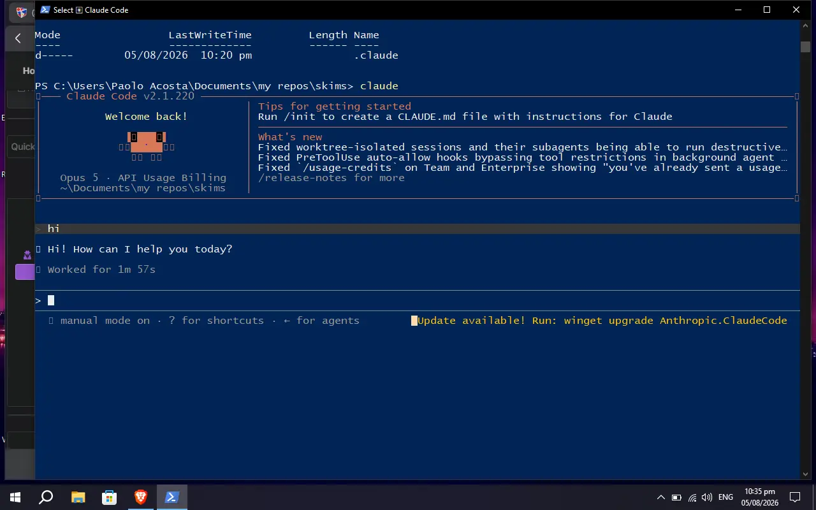Click the 'LastWriteTime' column header
Image resolution: width=816 pixels, height=510 pixels.
(210, 35)
